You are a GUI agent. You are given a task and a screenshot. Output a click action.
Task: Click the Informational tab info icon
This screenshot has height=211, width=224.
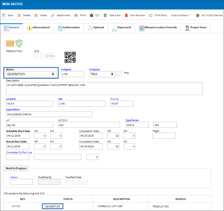point(29,28)
